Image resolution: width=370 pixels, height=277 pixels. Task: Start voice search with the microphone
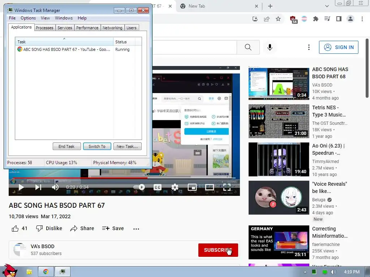tap(270, 47)
